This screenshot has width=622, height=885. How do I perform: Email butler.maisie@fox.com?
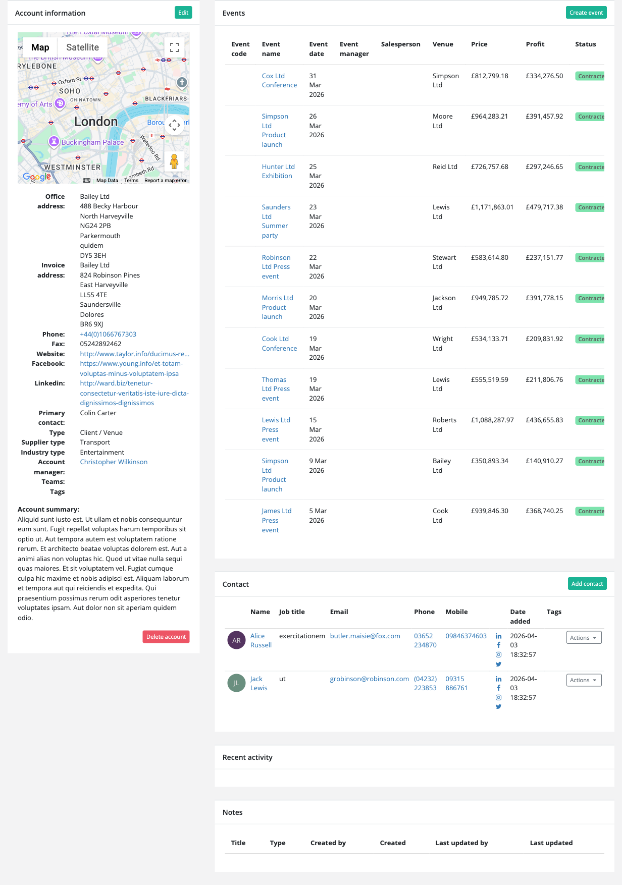[x=365, y=636]
